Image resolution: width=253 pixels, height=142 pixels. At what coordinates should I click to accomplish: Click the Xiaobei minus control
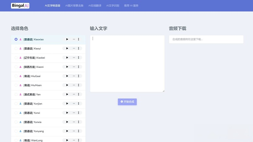[74, 58]
